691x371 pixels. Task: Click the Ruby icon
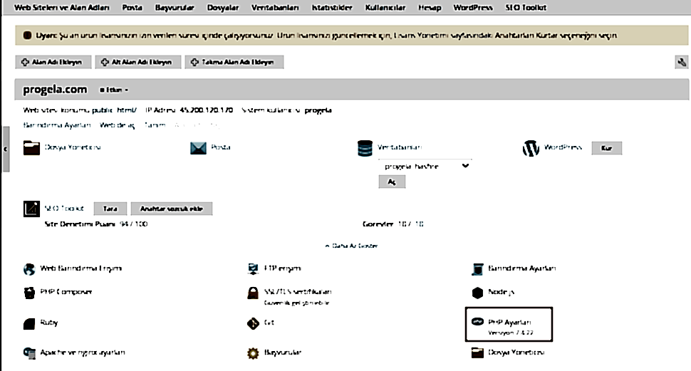click(x=29, y=324)
